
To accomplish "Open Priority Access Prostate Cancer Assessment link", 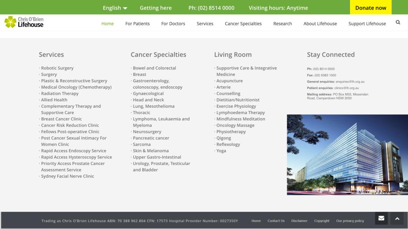I will (x=73, y=166).
